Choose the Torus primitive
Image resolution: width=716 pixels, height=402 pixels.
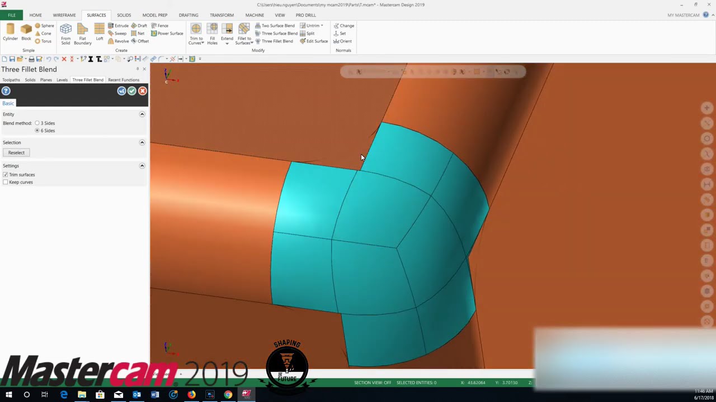point(43,41)
